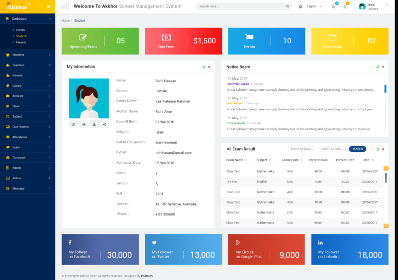Close the All Exam Result panel
Screen dimensions: 398x280
tap(384, 149)
